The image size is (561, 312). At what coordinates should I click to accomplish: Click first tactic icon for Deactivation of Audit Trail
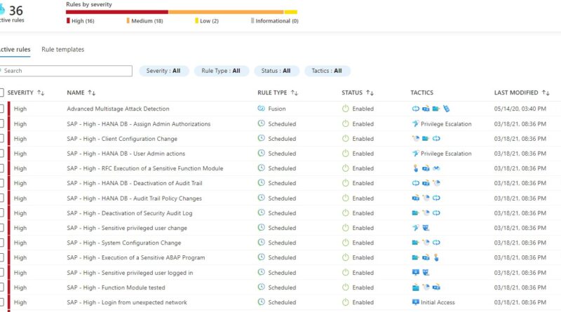[x=415, y=183]
